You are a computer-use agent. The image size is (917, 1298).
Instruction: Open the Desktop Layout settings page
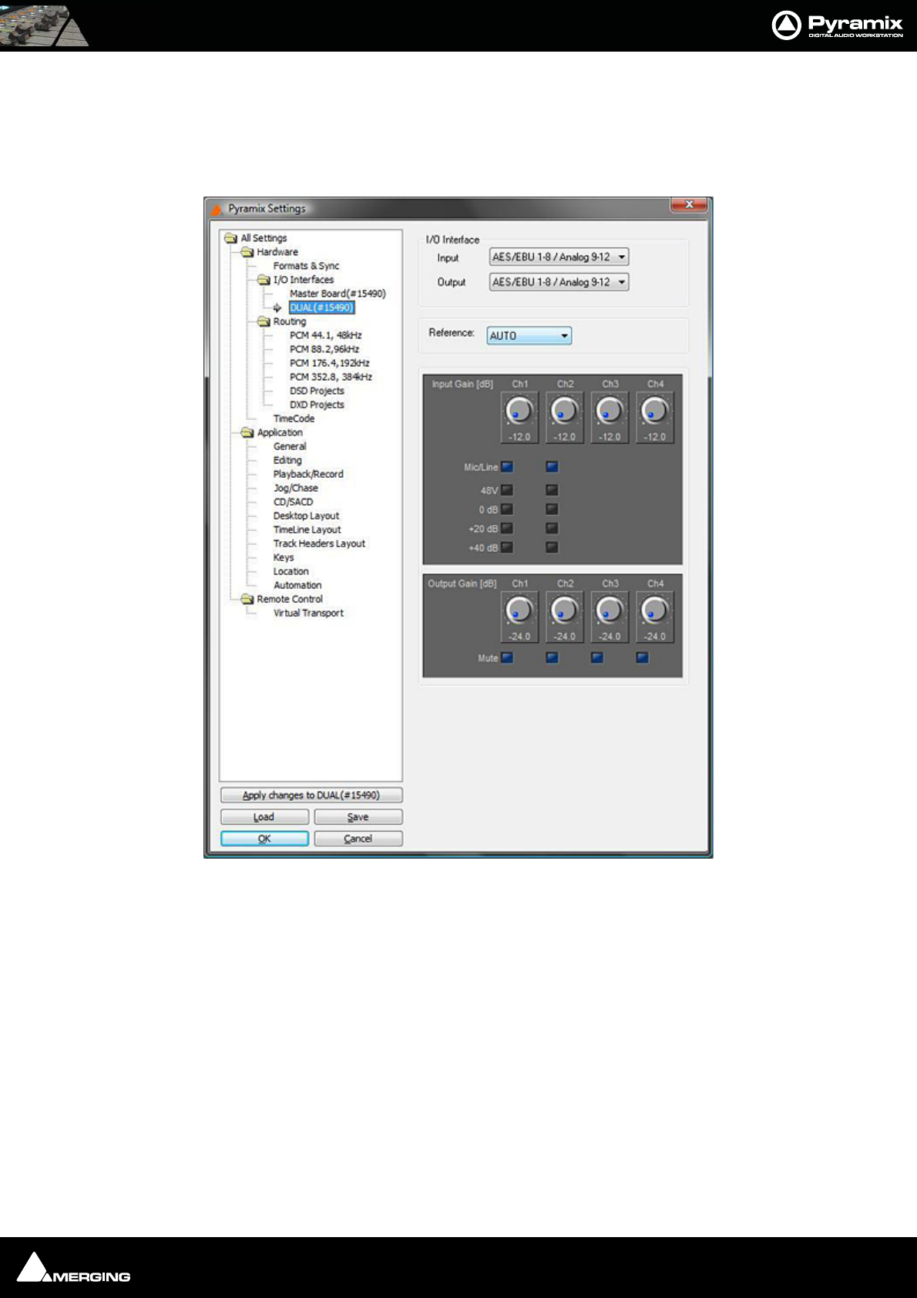tap(306, 516)
